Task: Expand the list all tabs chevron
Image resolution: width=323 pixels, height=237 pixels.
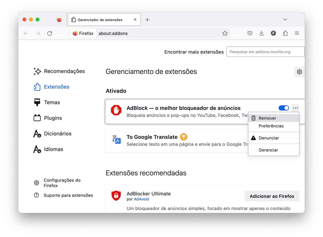Action: (285, 20)
